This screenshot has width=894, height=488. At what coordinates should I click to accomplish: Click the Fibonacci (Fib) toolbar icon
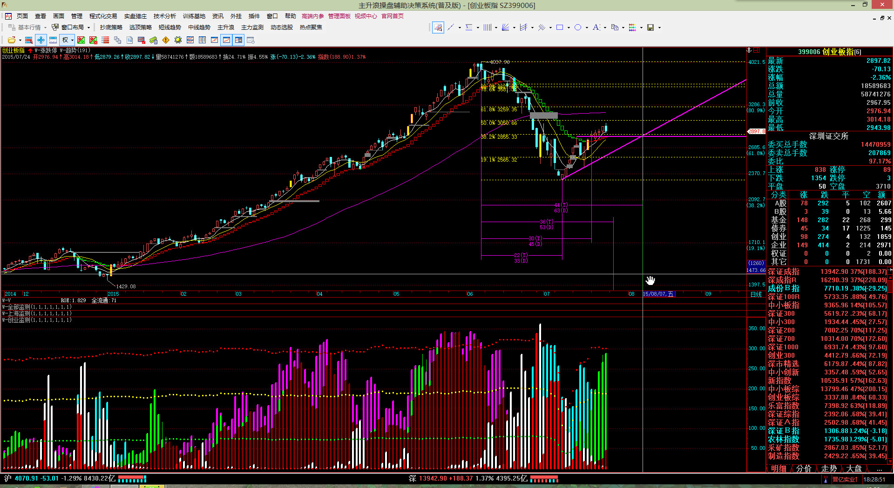[130, 40]
